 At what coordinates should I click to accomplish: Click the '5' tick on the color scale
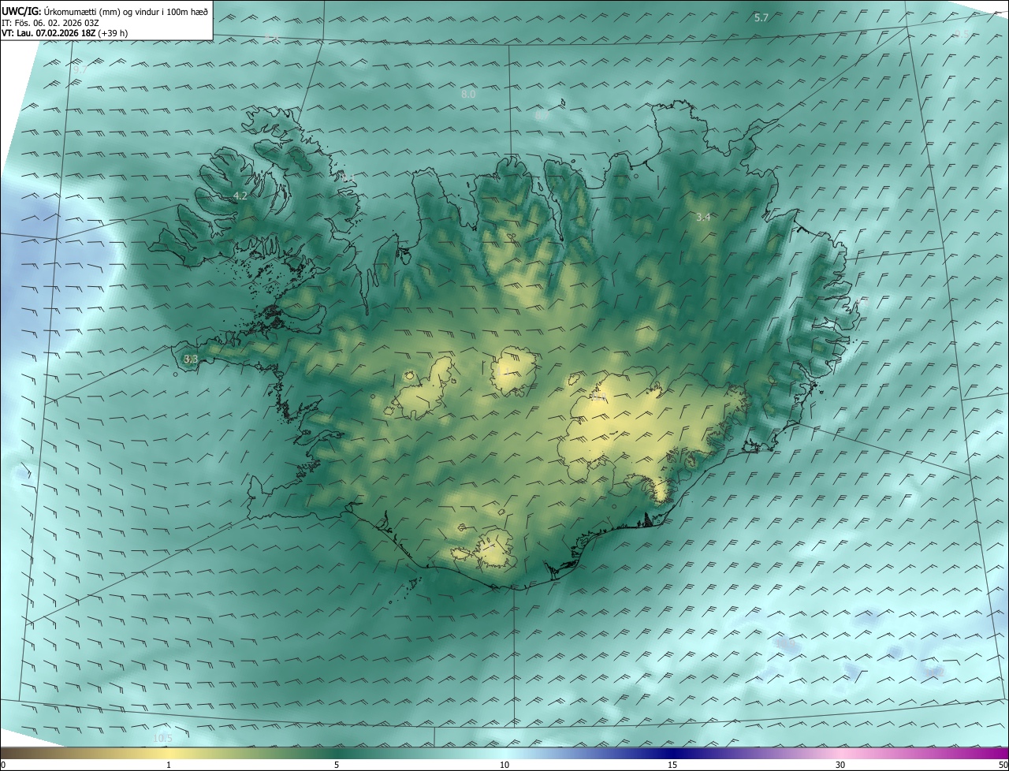[x=337, y=765]
